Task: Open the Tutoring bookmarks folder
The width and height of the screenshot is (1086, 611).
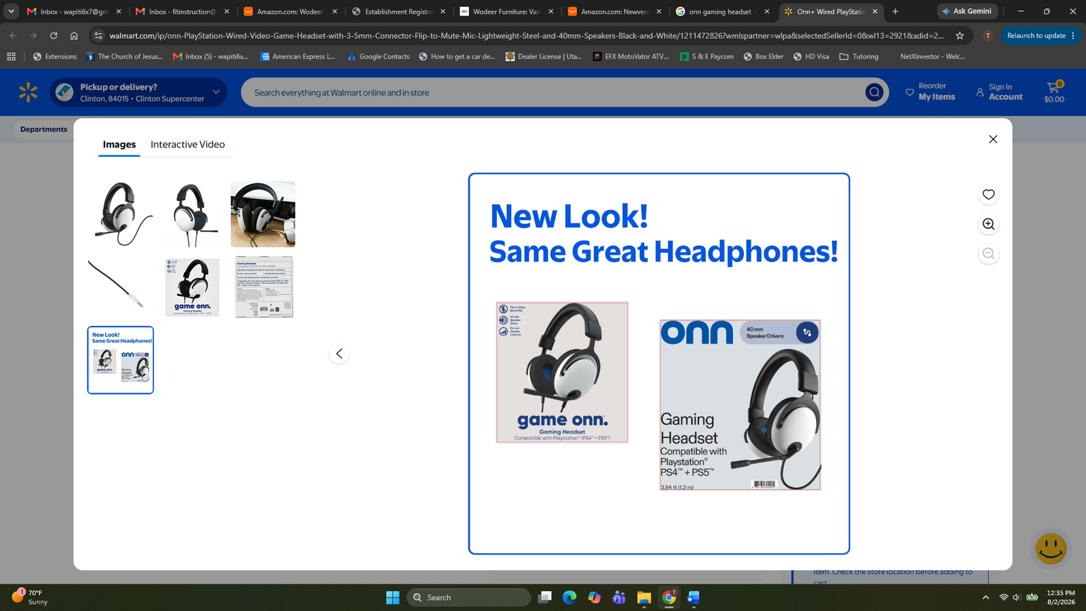Action: [x=859, y=56]
